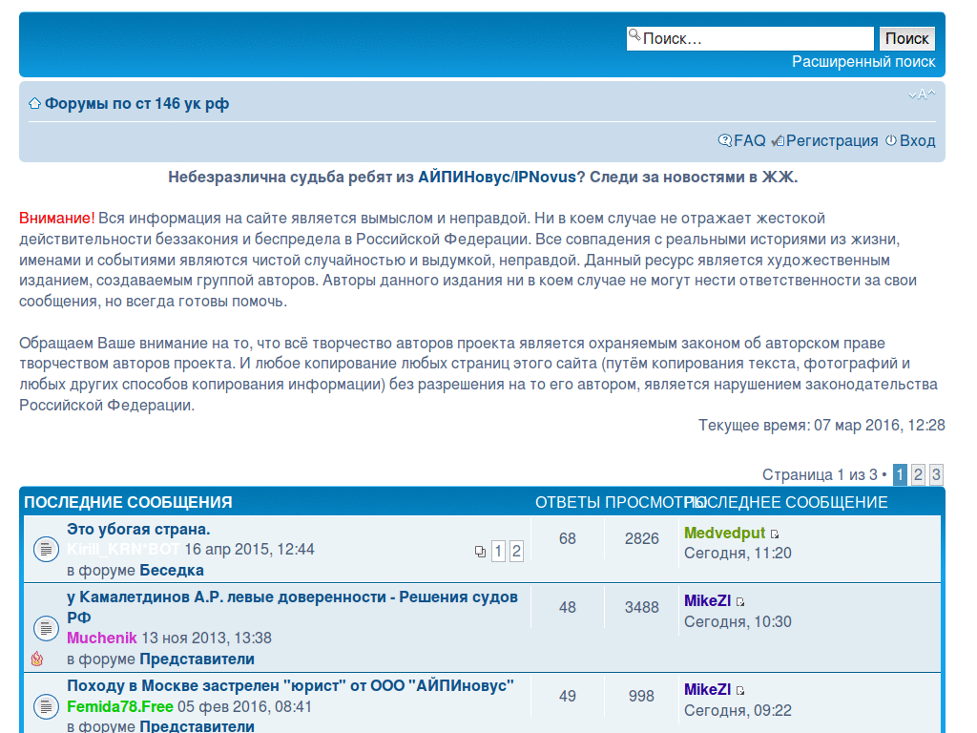Click the hot topic flame icon

[37, 659]
